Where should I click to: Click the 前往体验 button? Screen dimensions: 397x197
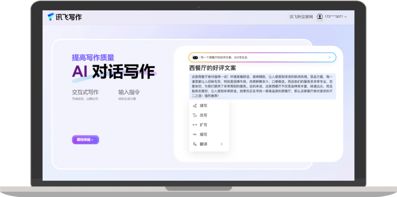click(85, 139)
